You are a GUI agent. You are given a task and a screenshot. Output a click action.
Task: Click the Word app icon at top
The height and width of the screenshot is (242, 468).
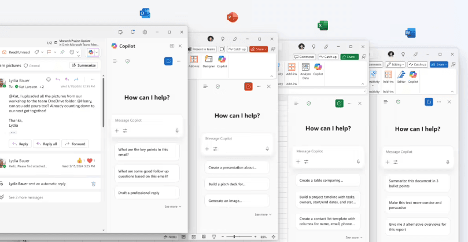pos(410,33)
